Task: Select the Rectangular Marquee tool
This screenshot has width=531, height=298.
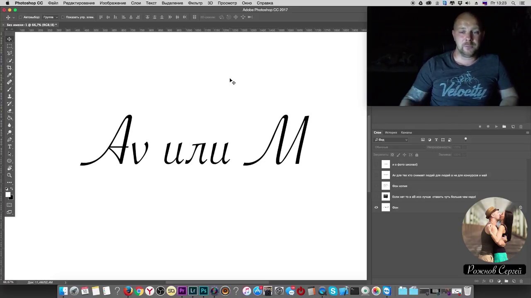Action: click(x=9, y=46)
